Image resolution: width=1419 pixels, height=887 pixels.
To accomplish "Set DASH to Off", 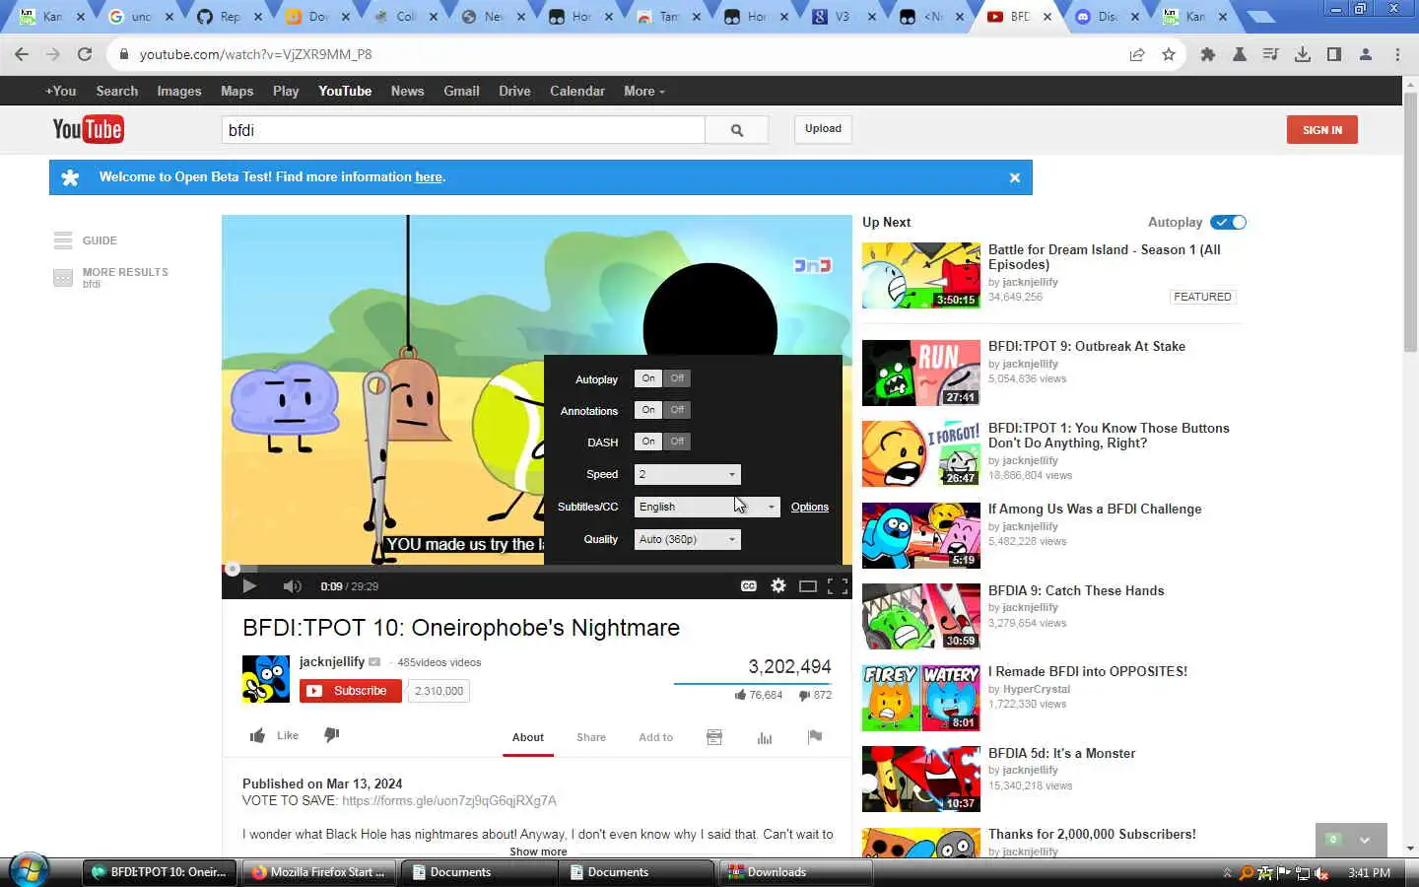I will [677, 442].
